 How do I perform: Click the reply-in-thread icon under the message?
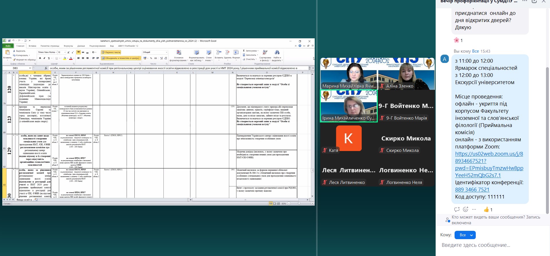click(x=457, y=209)
